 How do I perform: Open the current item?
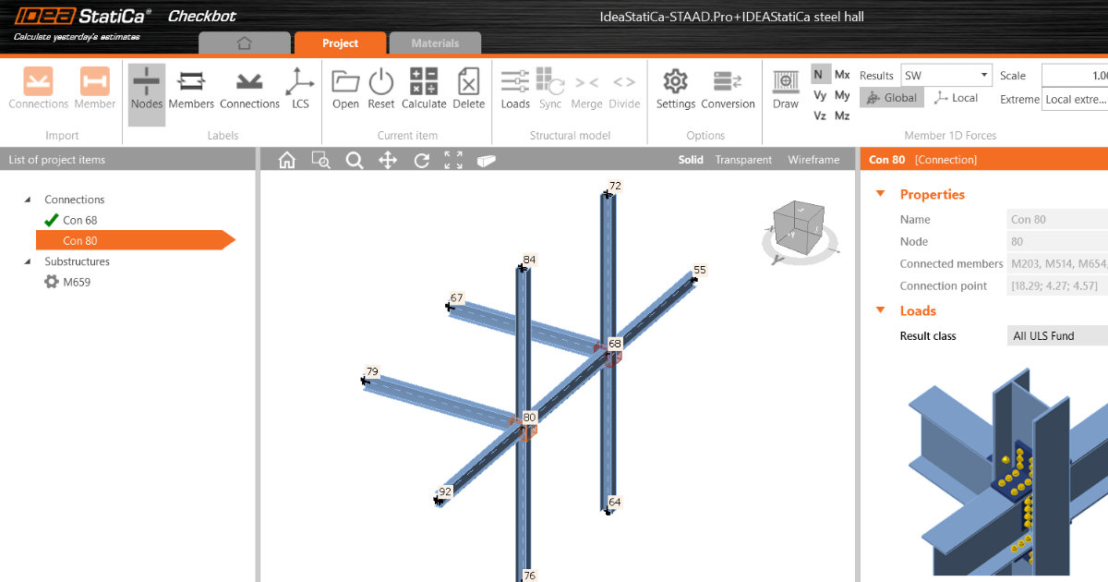coord(345,89)
